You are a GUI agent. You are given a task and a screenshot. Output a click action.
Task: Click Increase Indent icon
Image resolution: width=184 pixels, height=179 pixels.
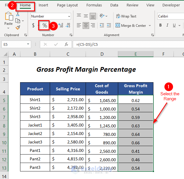tap(109, 25)
